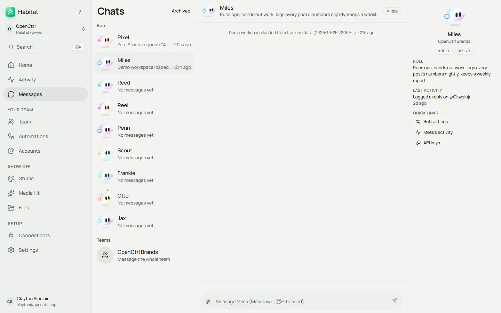This screenshot has width=501, height=313.
Task: Click the Idle status badge in chat header
Action: (392, 11)
